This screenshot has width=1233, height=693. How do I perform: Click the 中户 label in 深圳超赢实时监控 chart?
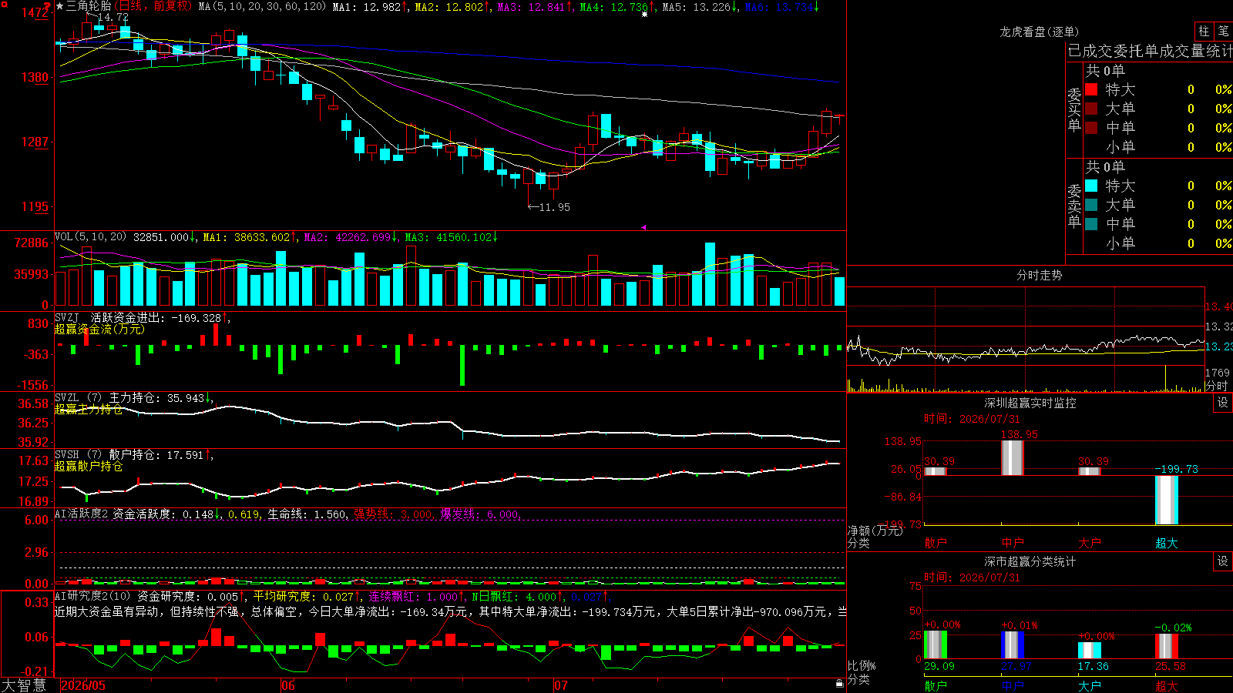[1013, 543]
